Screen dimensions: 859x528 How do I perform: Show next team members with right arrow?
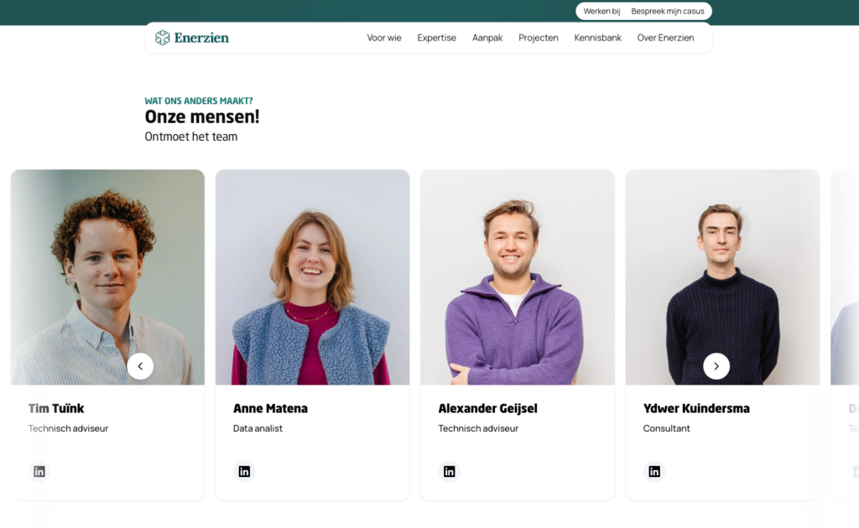pyautogui.click(x=716, y=366)
